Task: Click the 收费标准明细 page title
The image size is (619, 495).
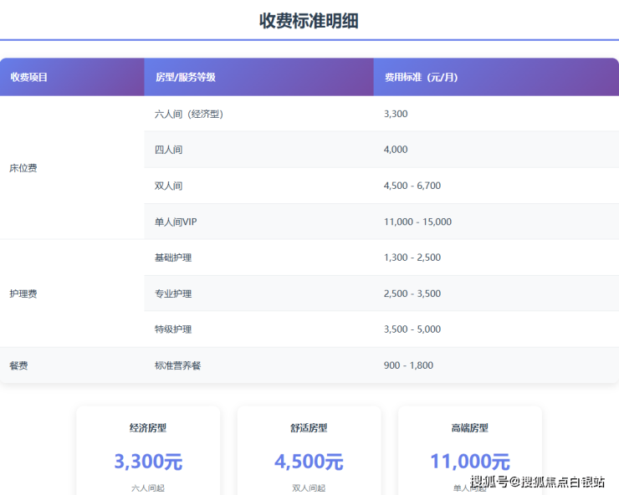Action: pos(309,22)
